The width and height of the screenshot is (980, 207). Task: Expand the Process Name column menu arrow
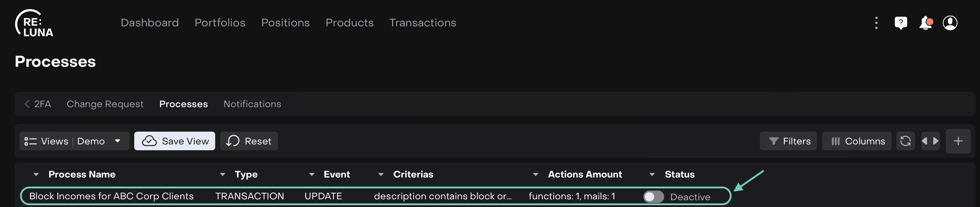[x=36, y=174]
